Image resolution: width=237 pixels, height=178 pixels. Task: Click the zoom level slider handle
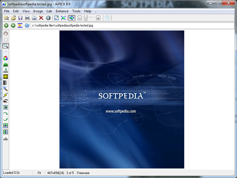[x=86, y=18]
